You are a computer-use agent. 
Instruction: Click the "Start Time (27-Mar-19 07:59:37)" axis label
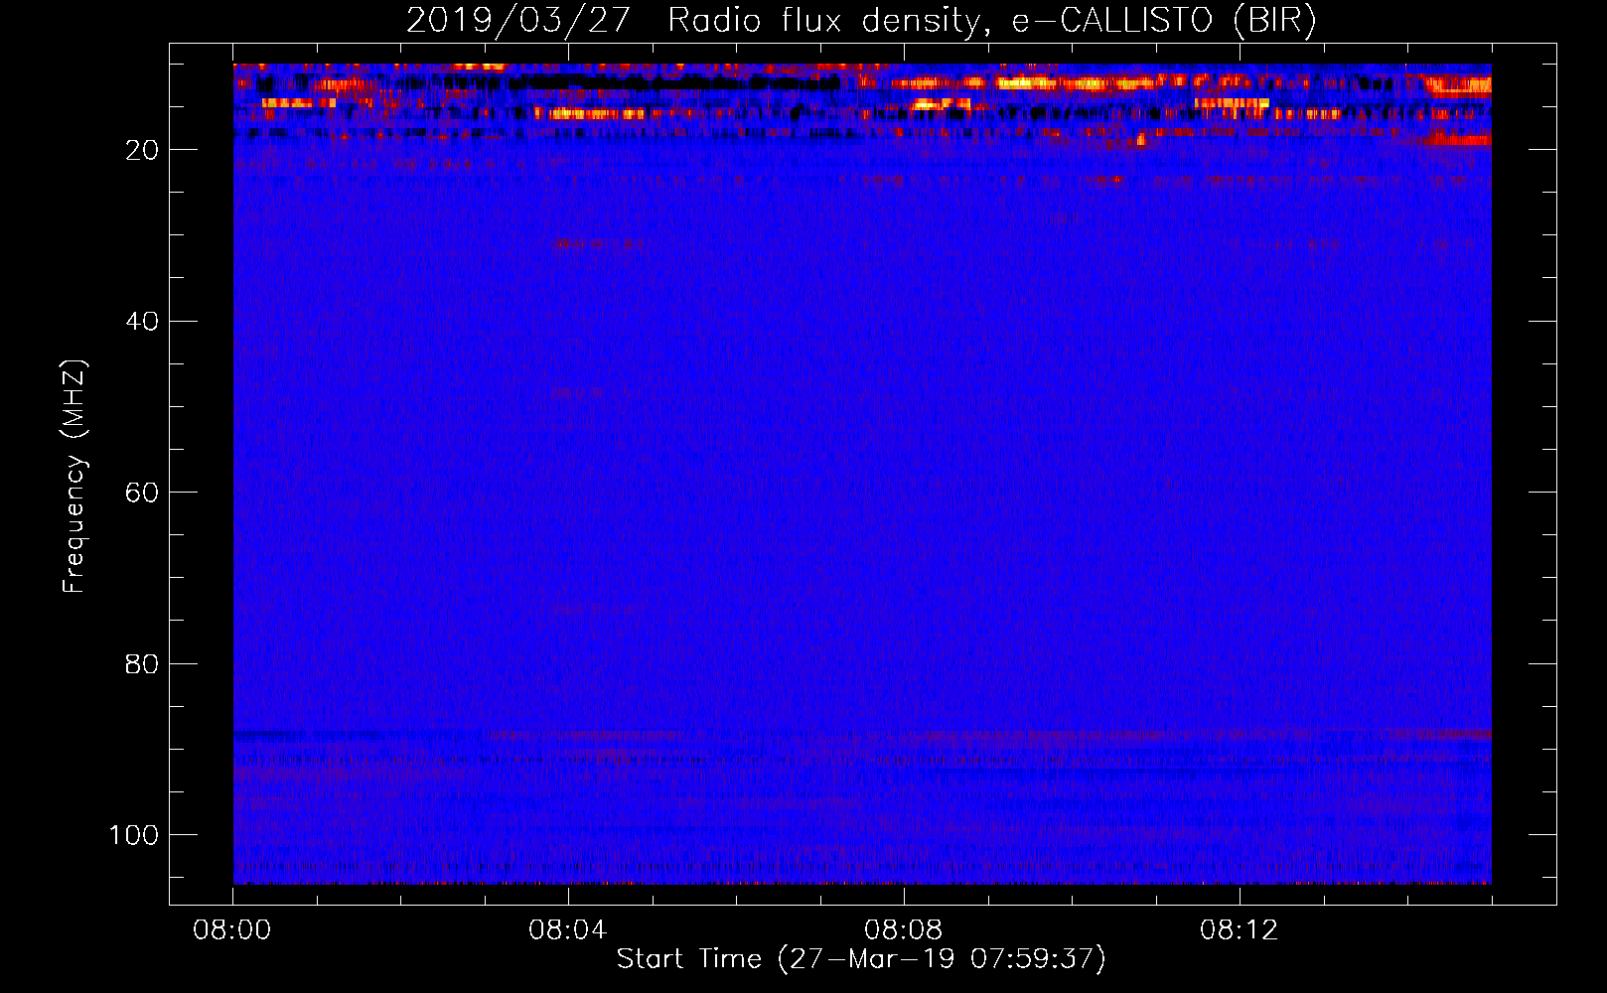point(861,959)
